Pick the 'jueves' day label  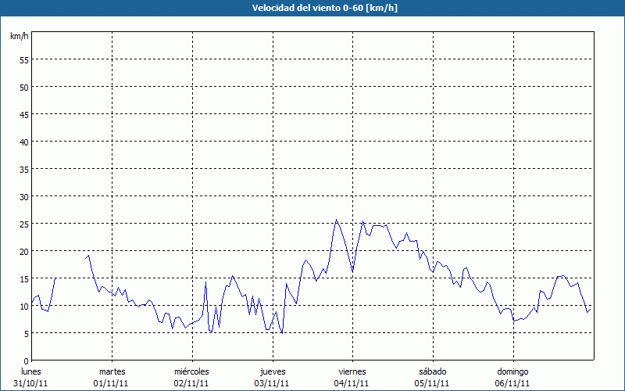(273, 371)
